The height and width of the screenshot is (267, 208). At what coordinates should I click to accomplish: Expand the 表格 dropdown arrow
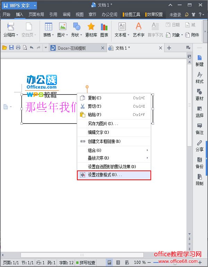coord(53,35)
